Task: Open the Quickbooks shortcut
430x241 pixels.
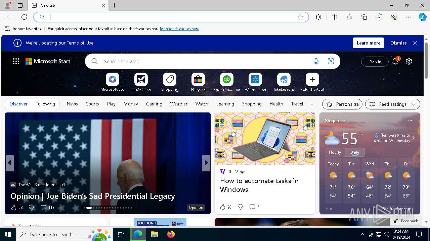Action: (x=227, y=82)
